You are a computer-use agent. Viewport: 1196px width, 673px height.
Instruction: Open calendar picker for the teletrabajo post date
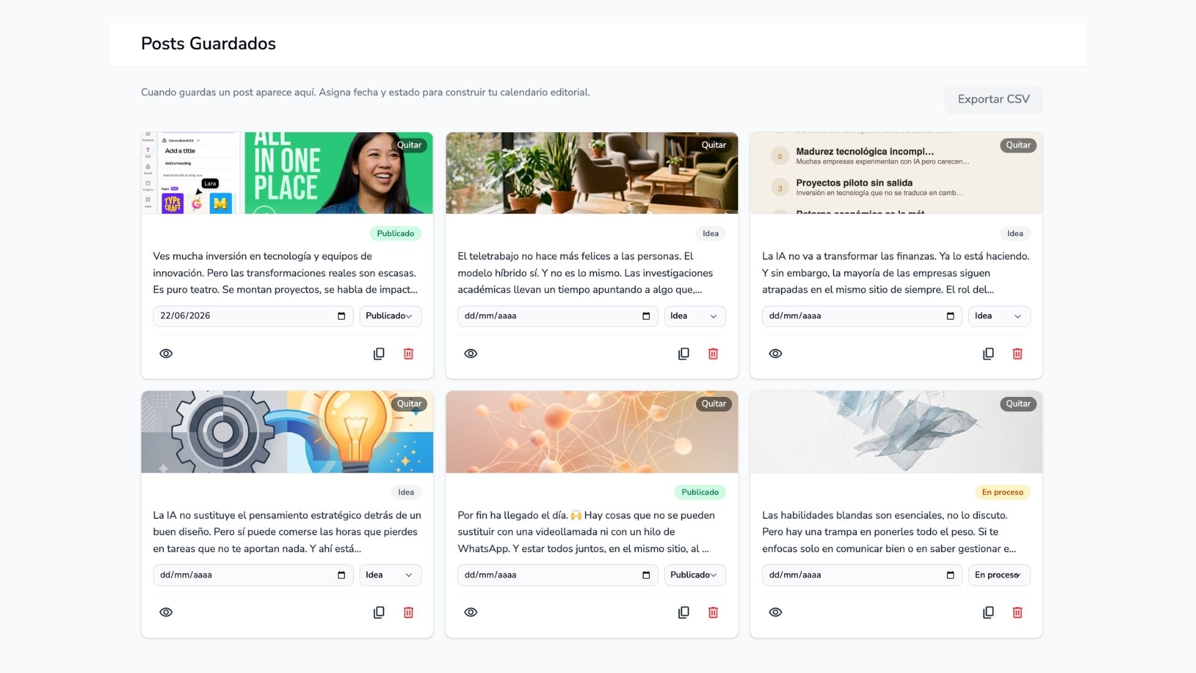click(x=646, y=316)
